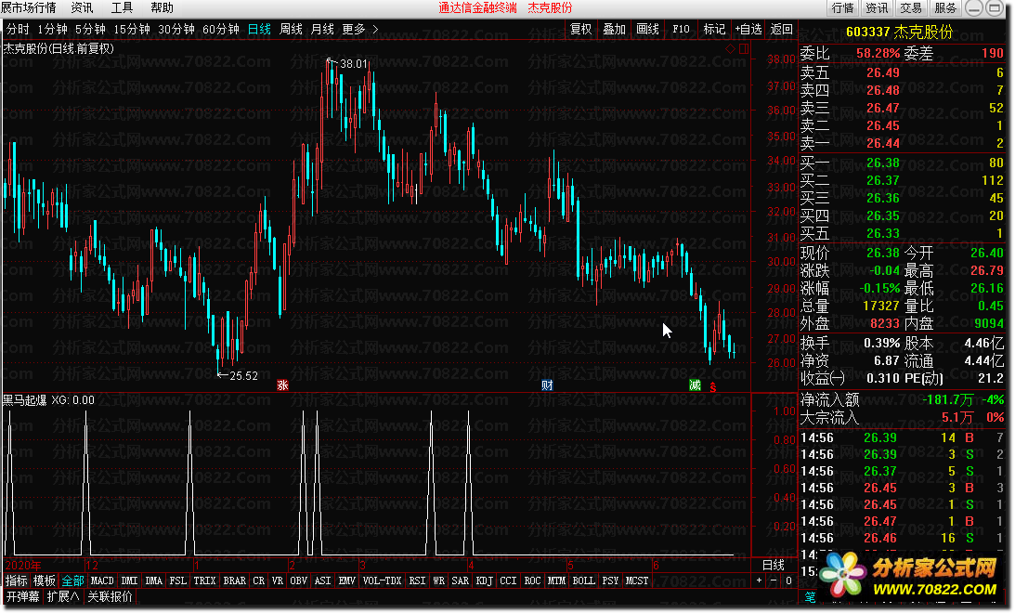This screenshot has width=1015, height=613.
Task: Click the 服务 button at top right
Action: 945,7
